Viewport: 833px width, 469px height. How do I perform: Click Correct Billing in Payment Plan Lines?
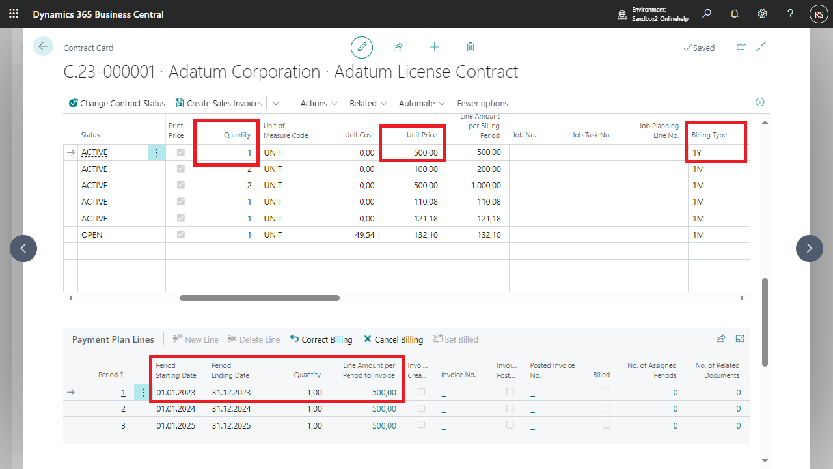pos(321,339)
